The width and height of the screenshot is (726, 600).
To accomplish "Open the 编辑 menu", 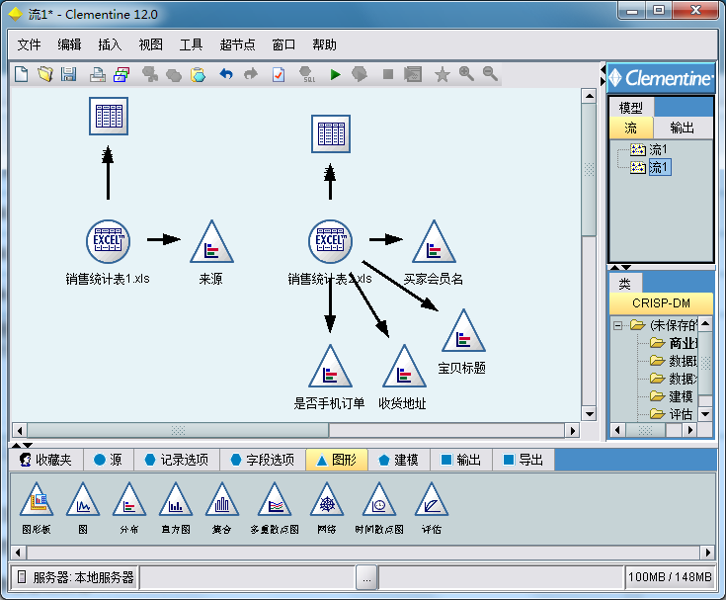I will 69,44.
